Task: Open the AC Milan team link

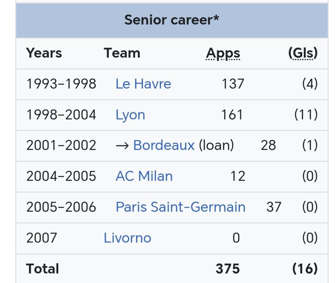Action: [x=144, y=176]
